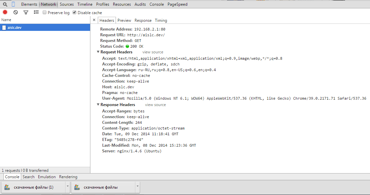Open the скачанные файлы (1) download item
The image size is (370, 195).
tap(33, 187)
